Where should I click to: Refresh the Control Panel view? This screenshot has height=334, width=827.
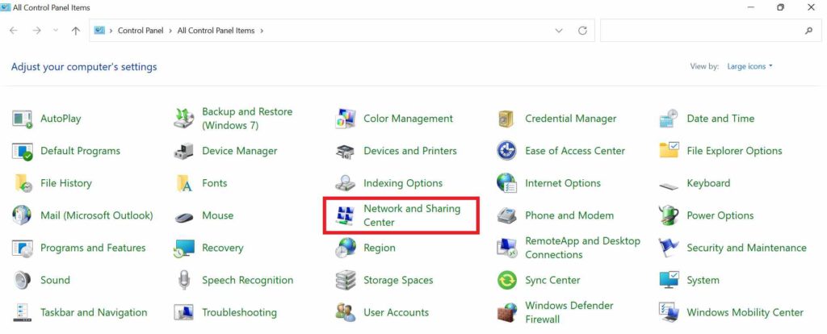(583, 31)
